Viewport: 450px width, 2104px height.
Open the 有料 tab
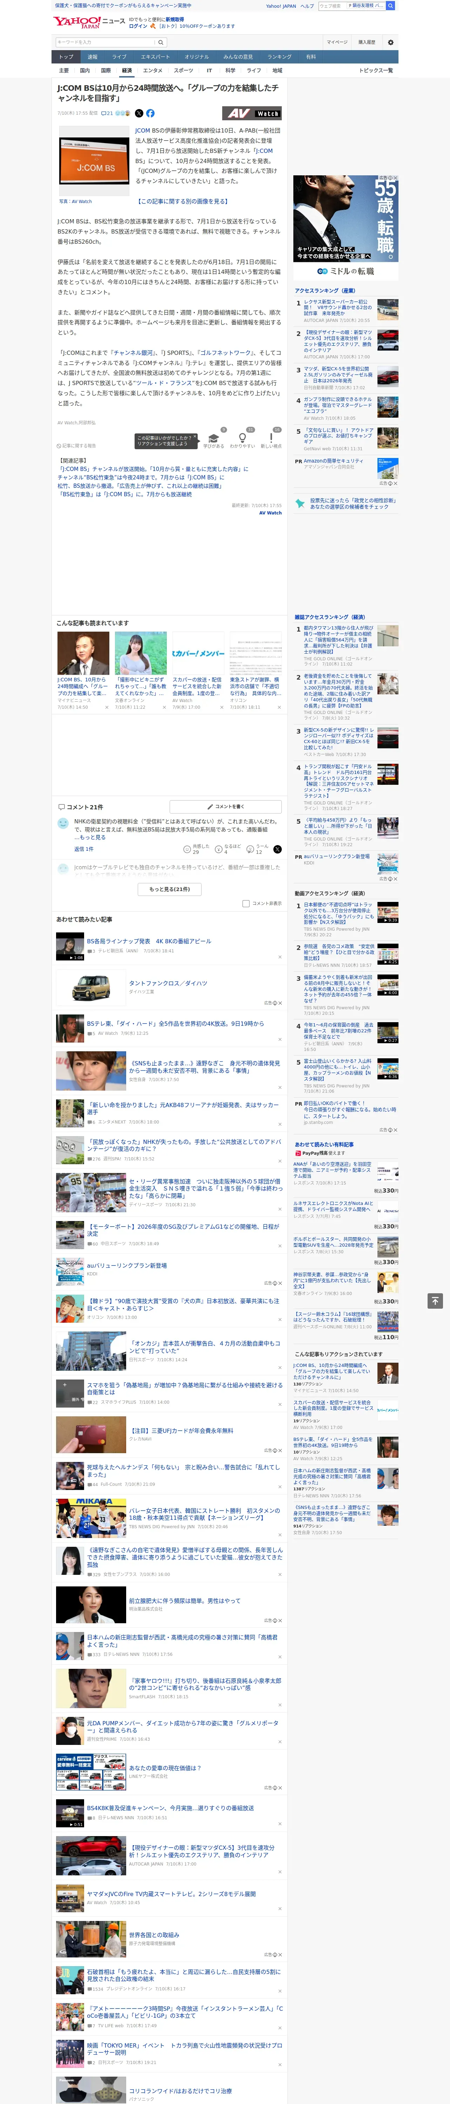coord(311,57)
